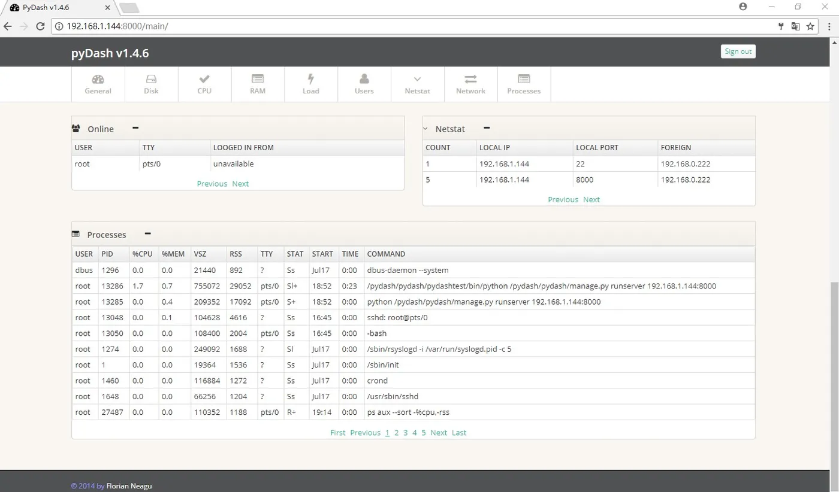This screenshot has width=839, height=492.
Task: Click the Netstat panel chevron icon
Action: (425, 129)
